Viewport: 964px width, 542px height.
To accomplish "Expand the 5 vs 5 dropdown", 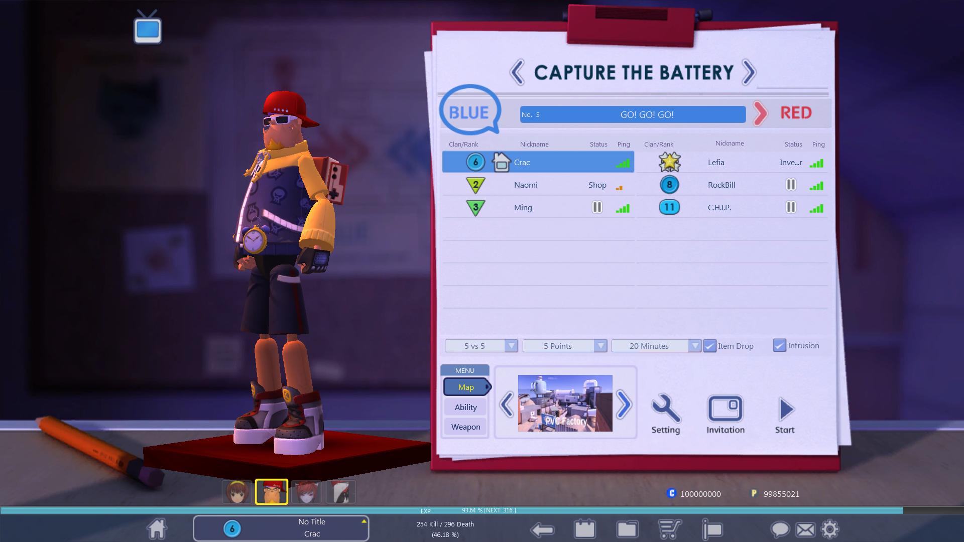I will [511, 346].
